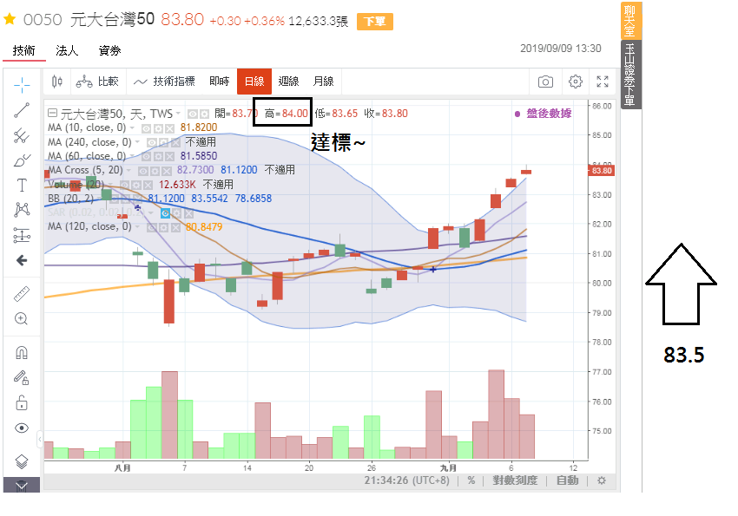Remove the Volume (20) indicator
This screenshot has width=738, height=516.
[x=148, y=186]
